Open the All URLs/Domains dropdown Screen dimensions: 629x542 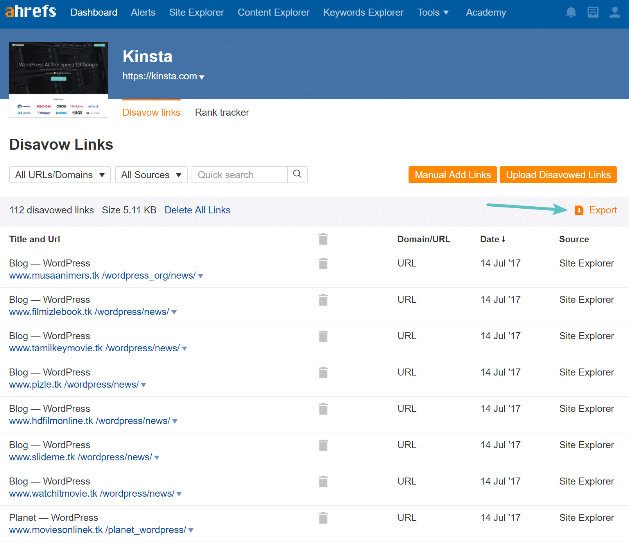pos(59,175)
